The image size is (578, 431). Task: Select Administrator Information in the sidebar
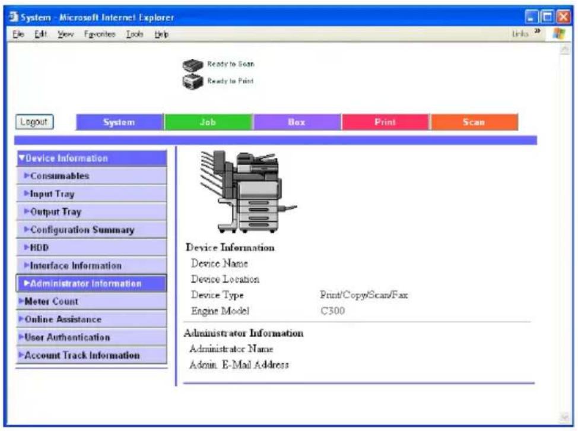(91, 284)
